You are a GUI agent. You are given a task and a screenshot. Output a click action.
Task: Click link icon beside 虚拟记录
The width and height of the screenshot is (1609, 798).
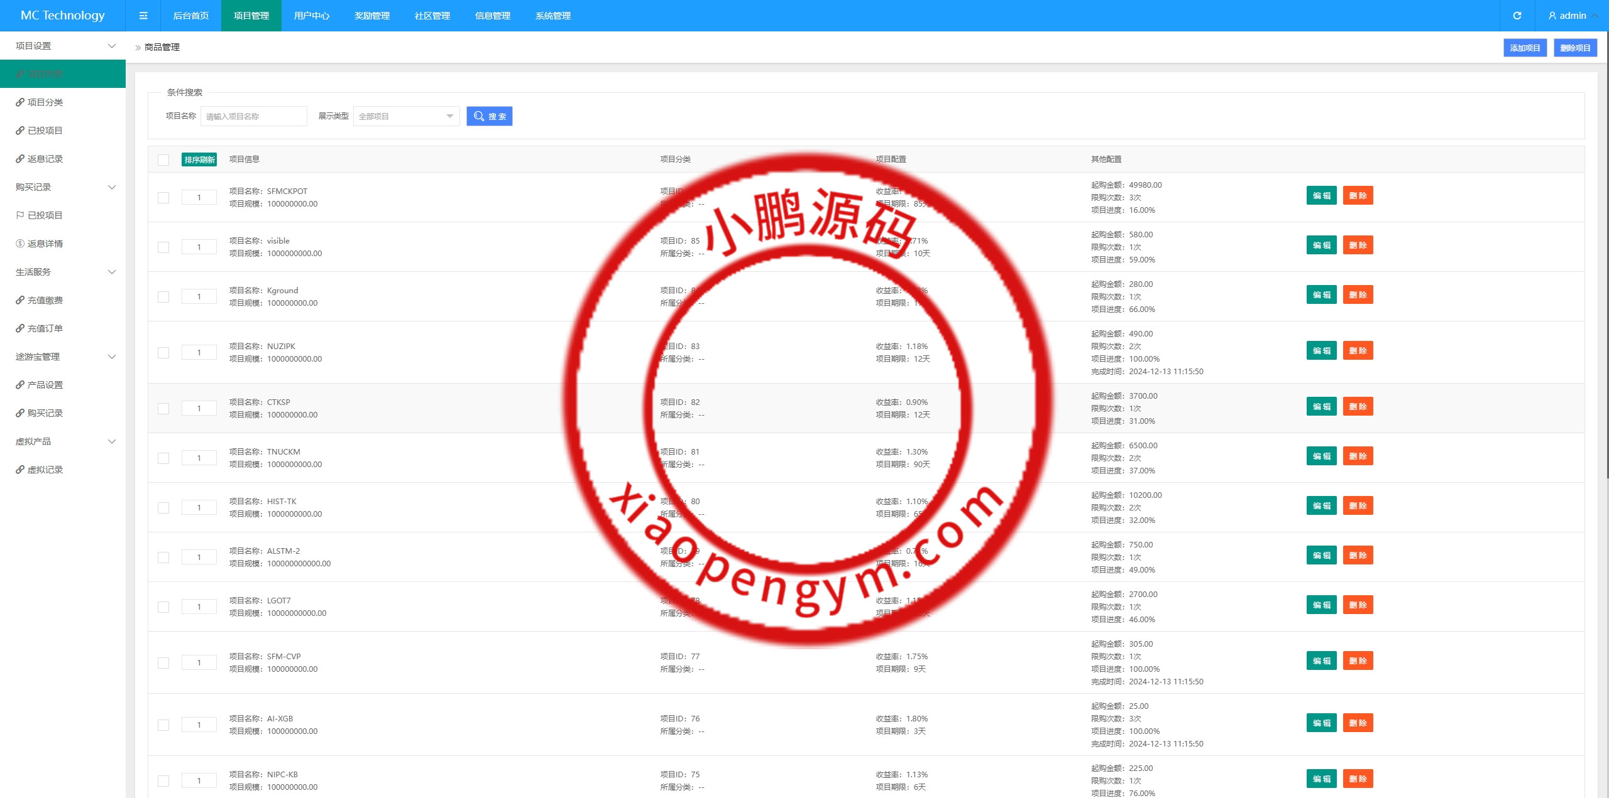click(x=20, y=470)
